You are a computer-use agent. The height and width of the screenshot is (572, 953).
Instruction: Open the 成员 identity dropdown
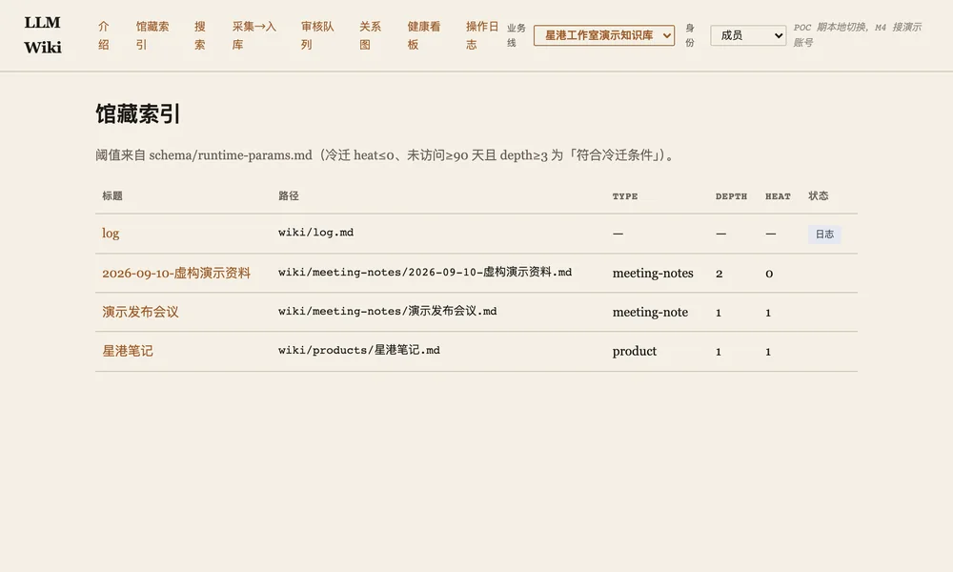click(x=748, y=35)
